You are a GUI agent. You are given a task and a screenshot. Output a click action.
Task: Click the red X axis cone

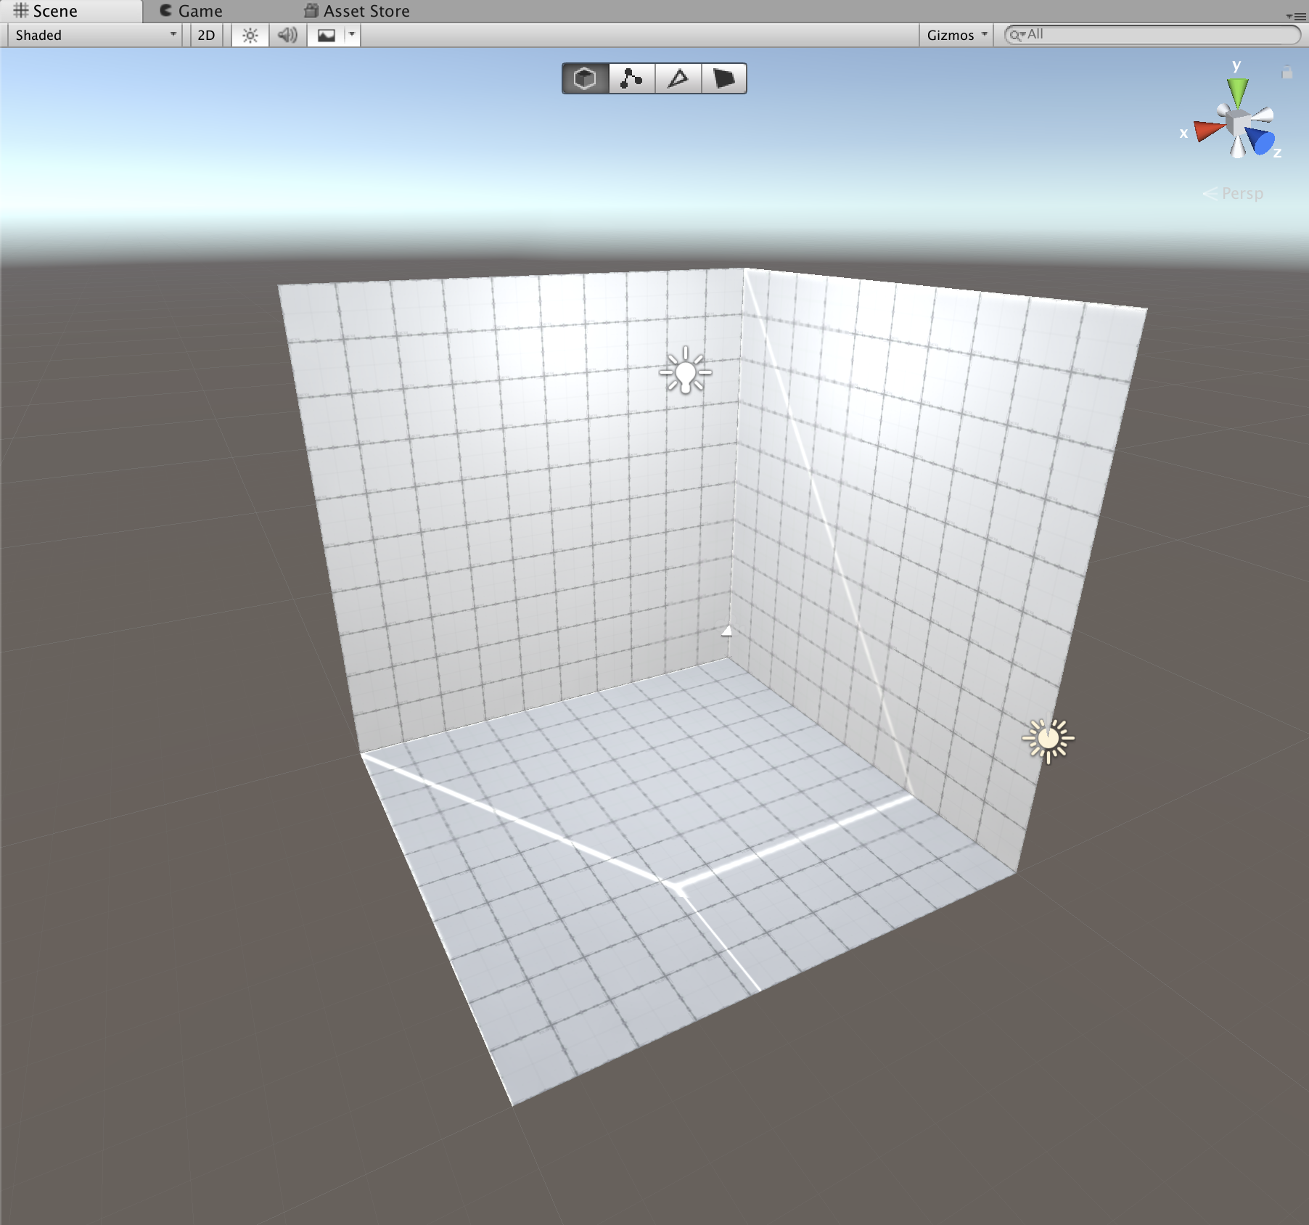[x=1207, y=131]
